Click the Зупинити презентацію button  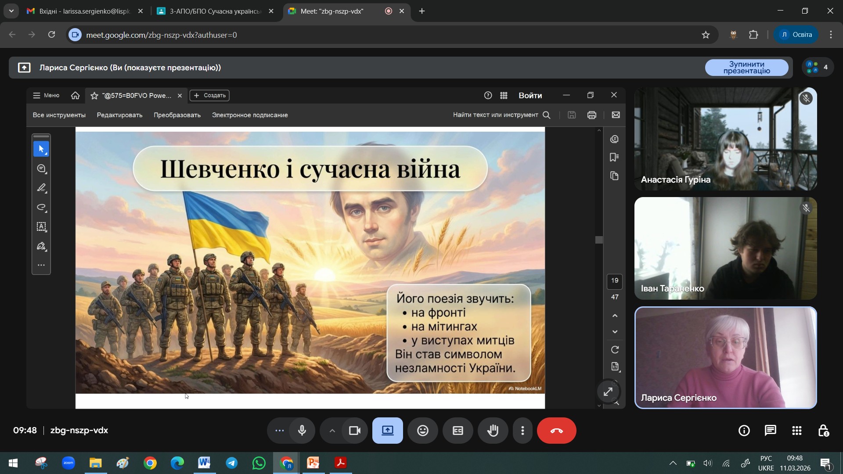746,68
